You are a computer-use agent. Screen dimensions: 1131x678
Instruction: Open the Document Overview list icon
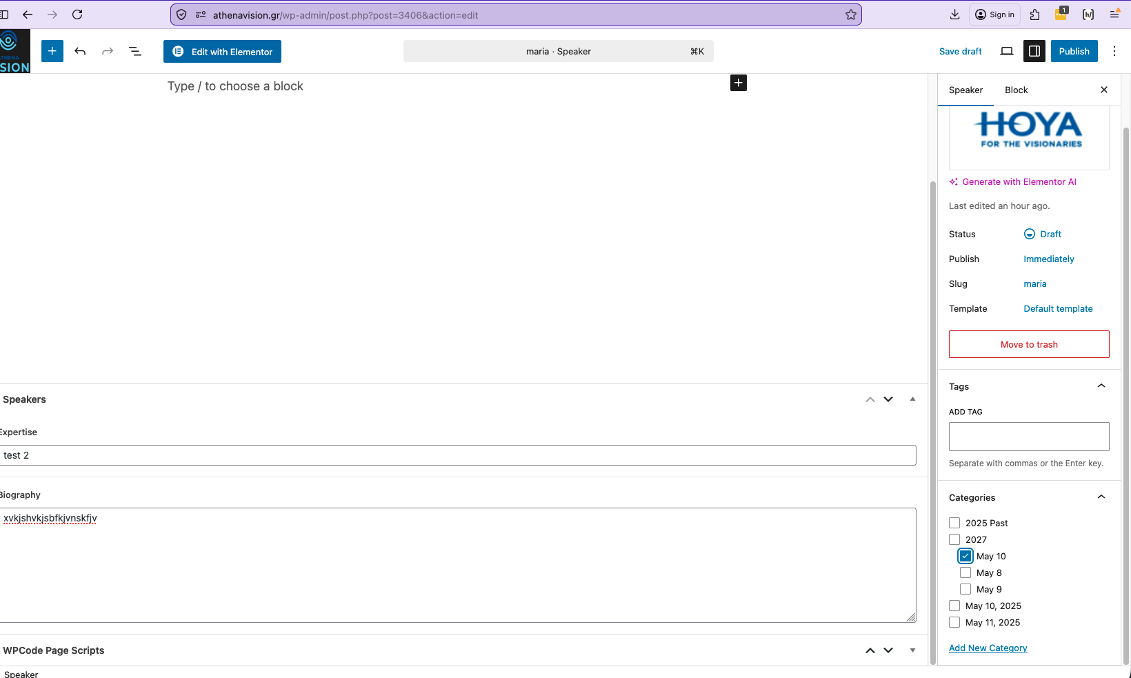pyautogui.click(x=135, y=51)
